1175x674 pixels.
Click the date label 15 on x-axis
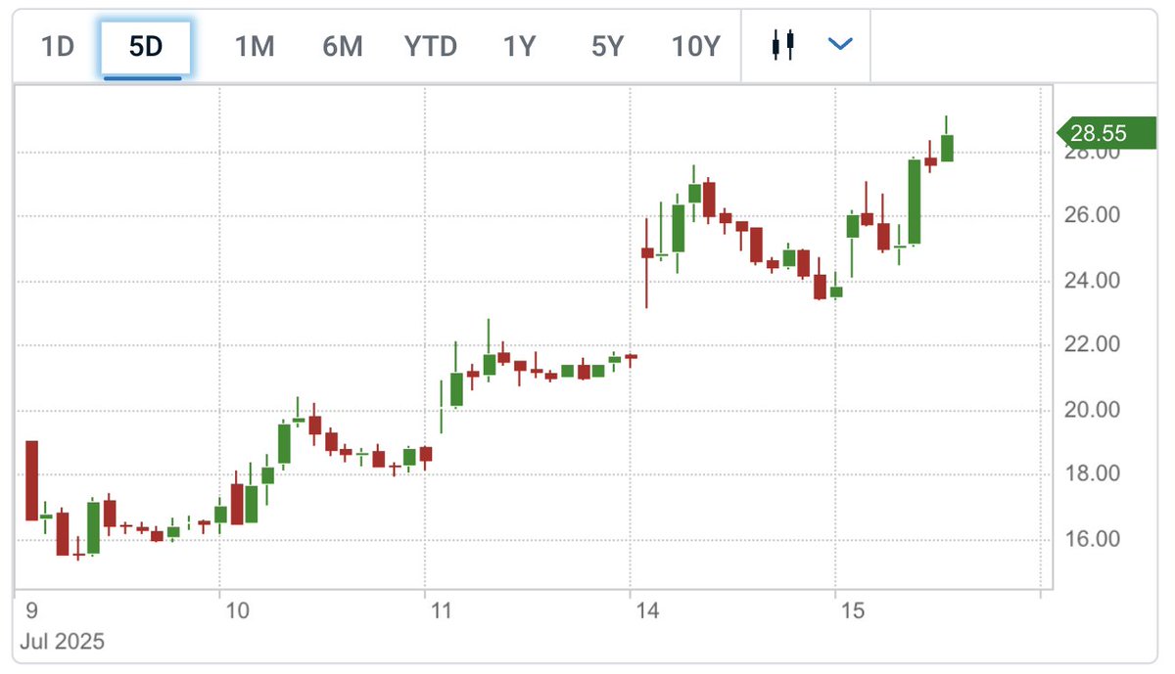[x=853, y=611]
